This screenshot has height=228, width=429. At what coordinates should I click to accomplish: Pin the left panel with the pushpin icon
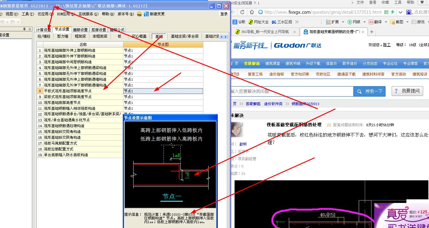[x=24, y=29]
